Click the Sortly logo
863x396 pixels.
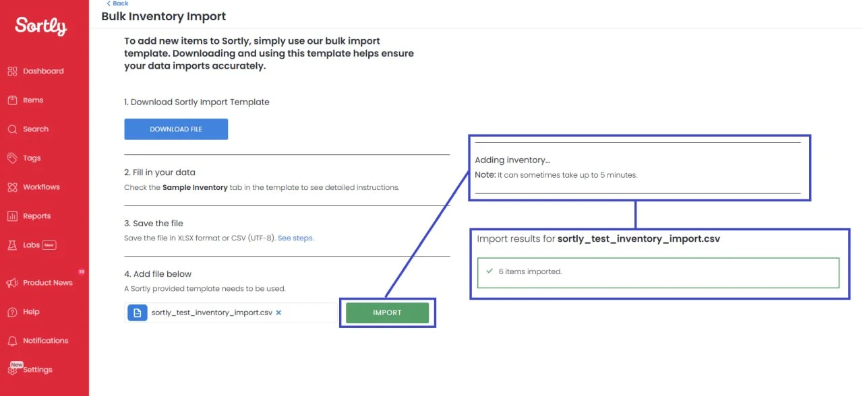coord(41,26)
